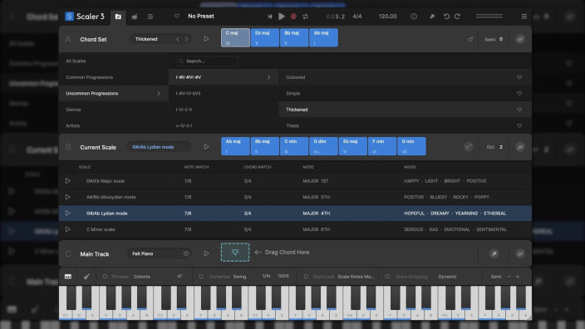Preview the C Minor scale
Image resolution: width=585 pixels, height=329 pixels.
coord(67,229)
